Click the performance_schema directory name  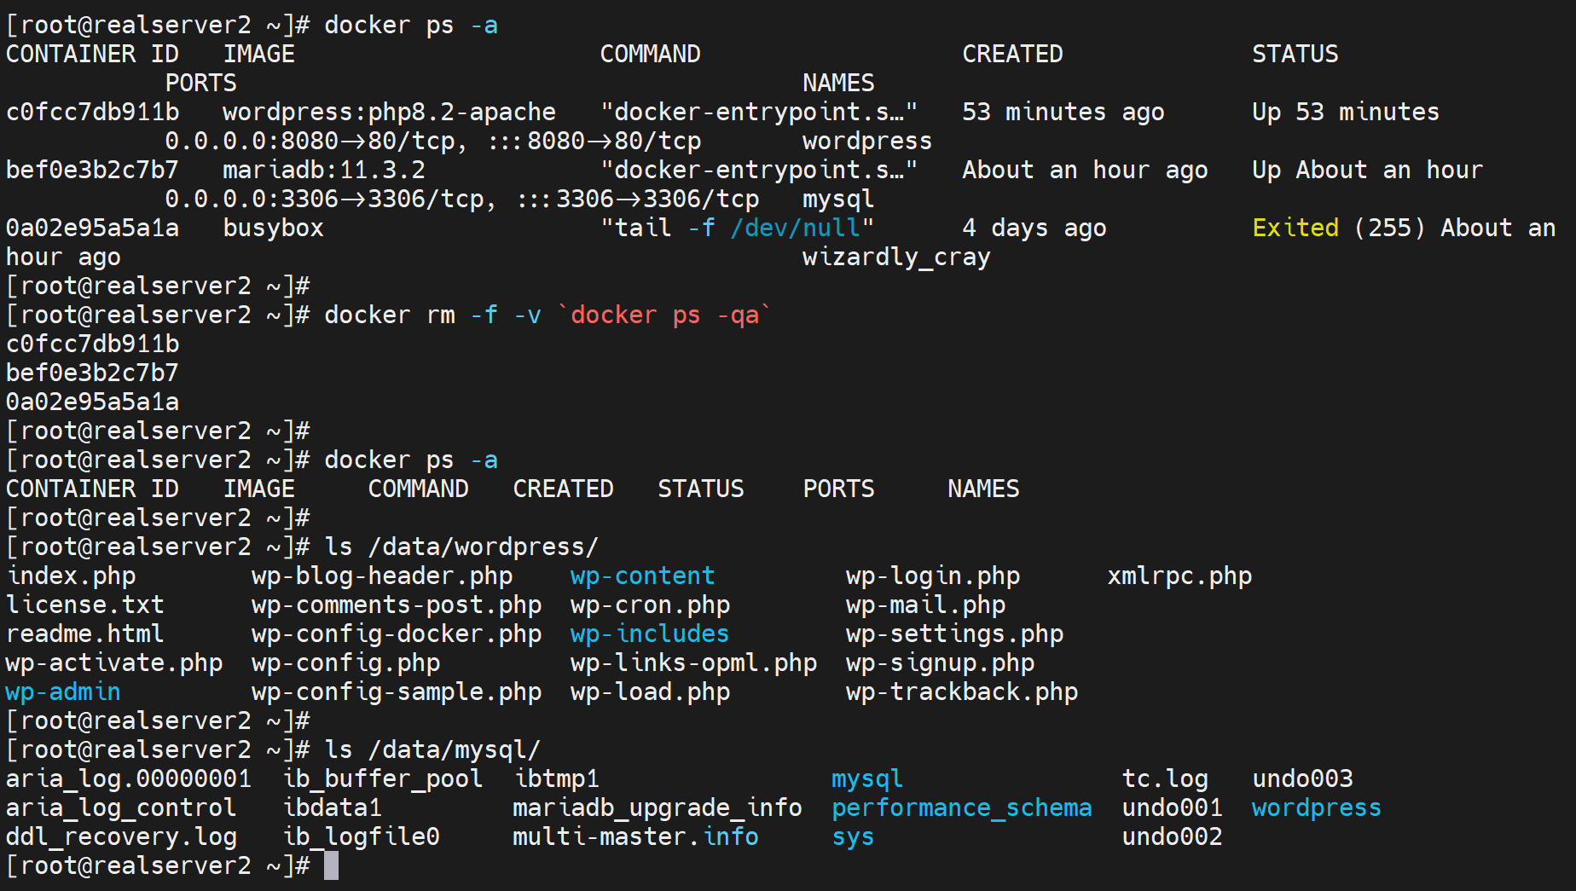pos(961,808)
